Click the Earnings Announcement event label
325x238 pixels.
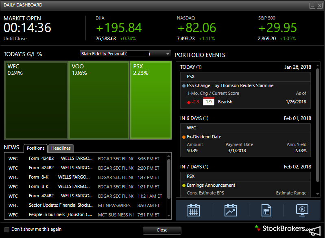click(x=211, y=185)
